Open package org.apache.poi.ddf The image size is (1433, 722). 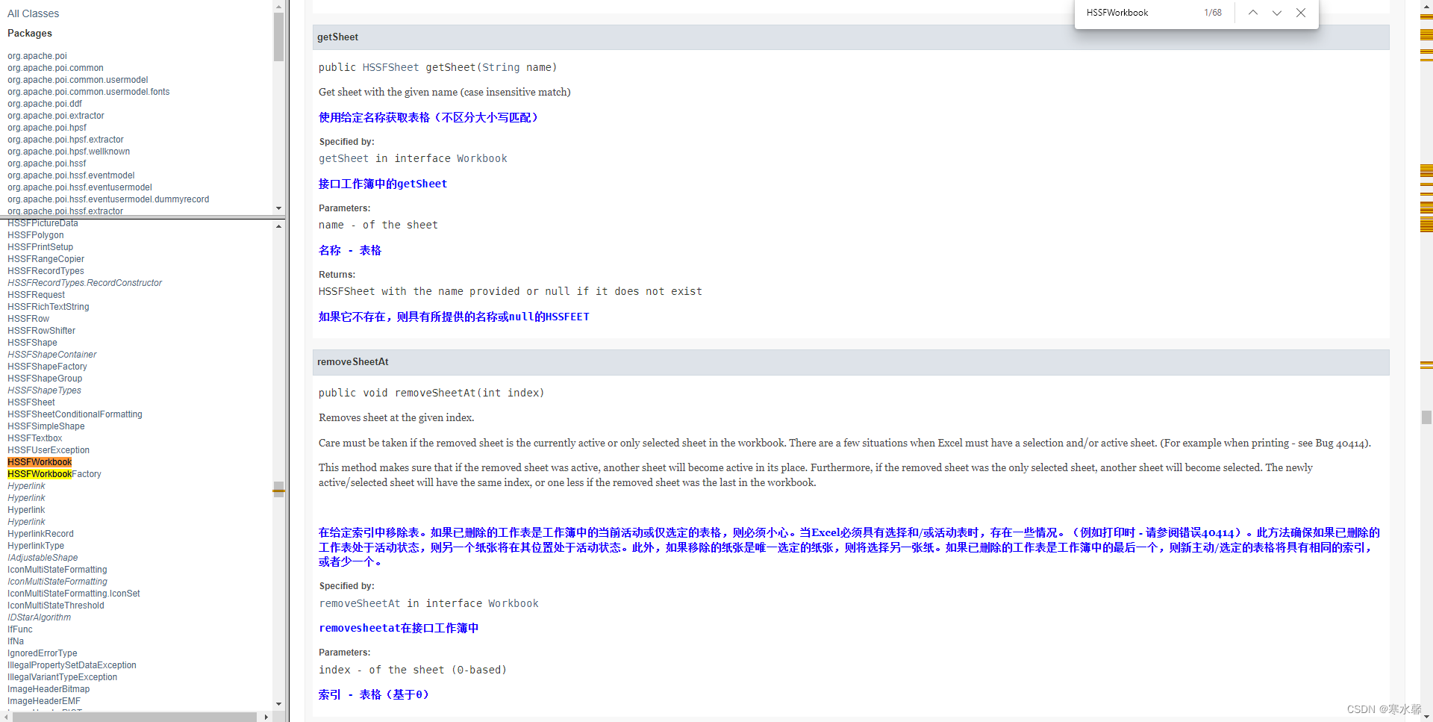tap(45, 104)
